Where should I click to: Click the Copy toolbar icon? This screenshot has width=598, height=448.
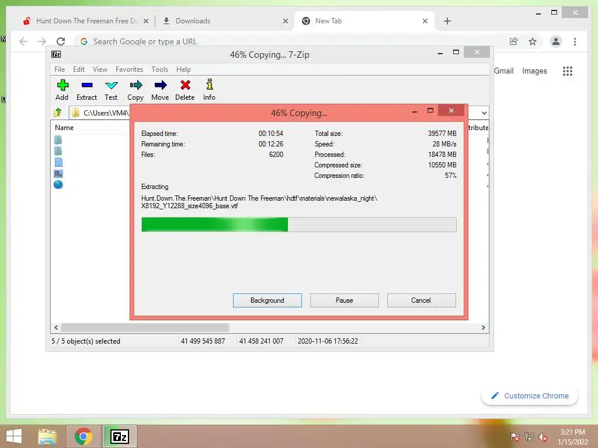coord(135,85)
